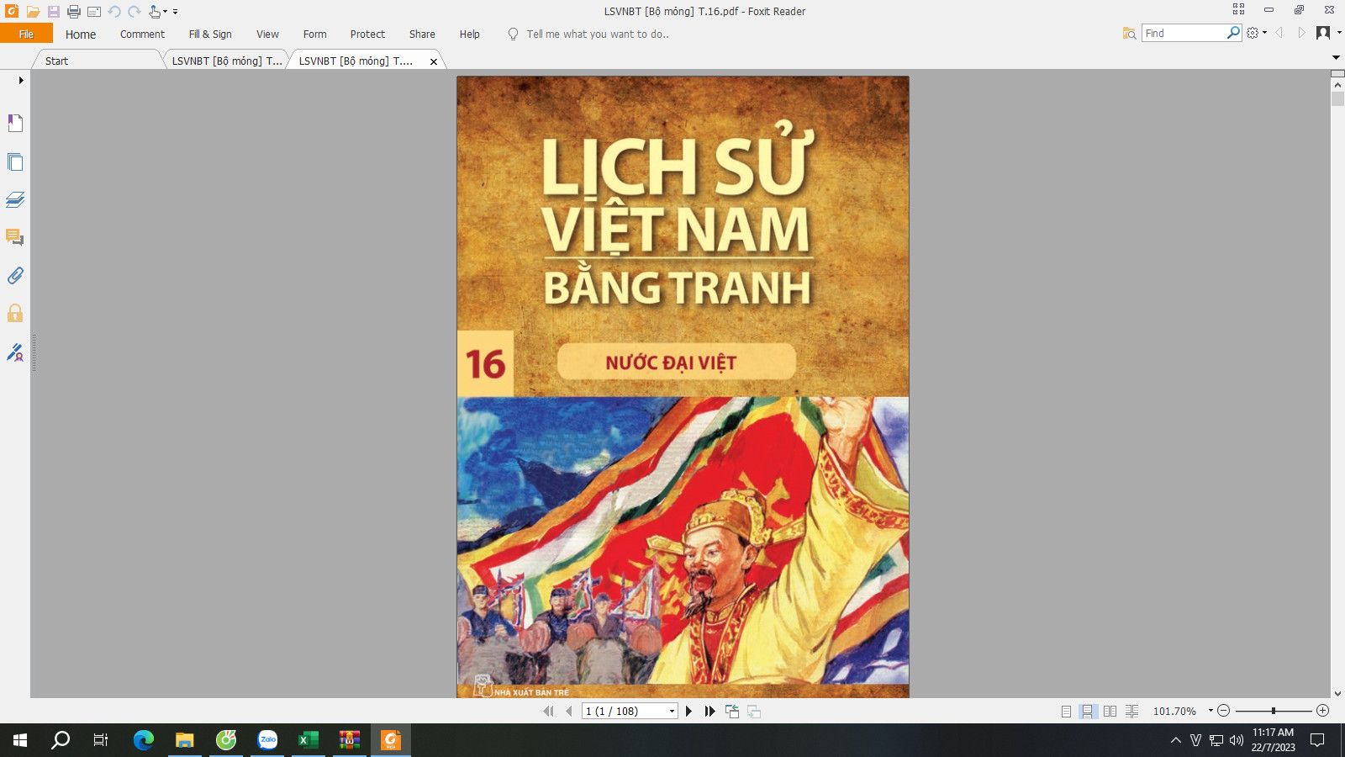
Task: Open the File menu
Action: point(26,34)
